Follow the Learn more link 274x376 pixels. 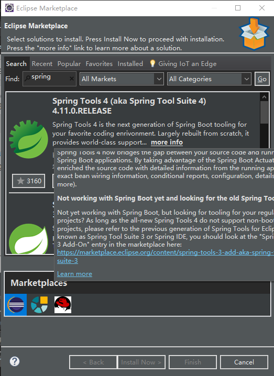74,274
